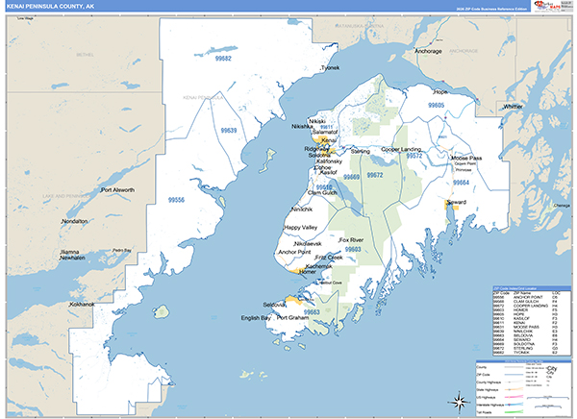Click the Happy Valley label
Screen dimensions: 577x419
(x=300, y=228)
